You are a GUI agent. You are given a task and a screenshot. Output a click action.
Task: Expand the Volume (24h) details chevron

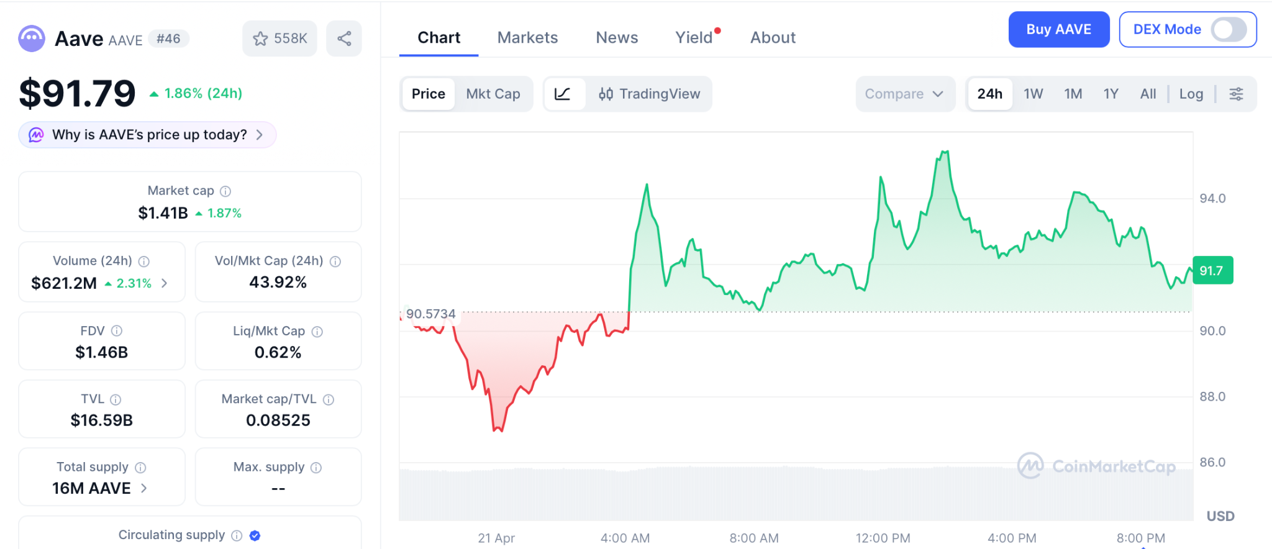click(165, 283)
